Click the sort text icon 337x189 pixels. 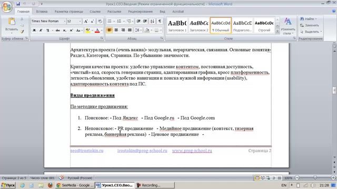click(x=152, y=21)
